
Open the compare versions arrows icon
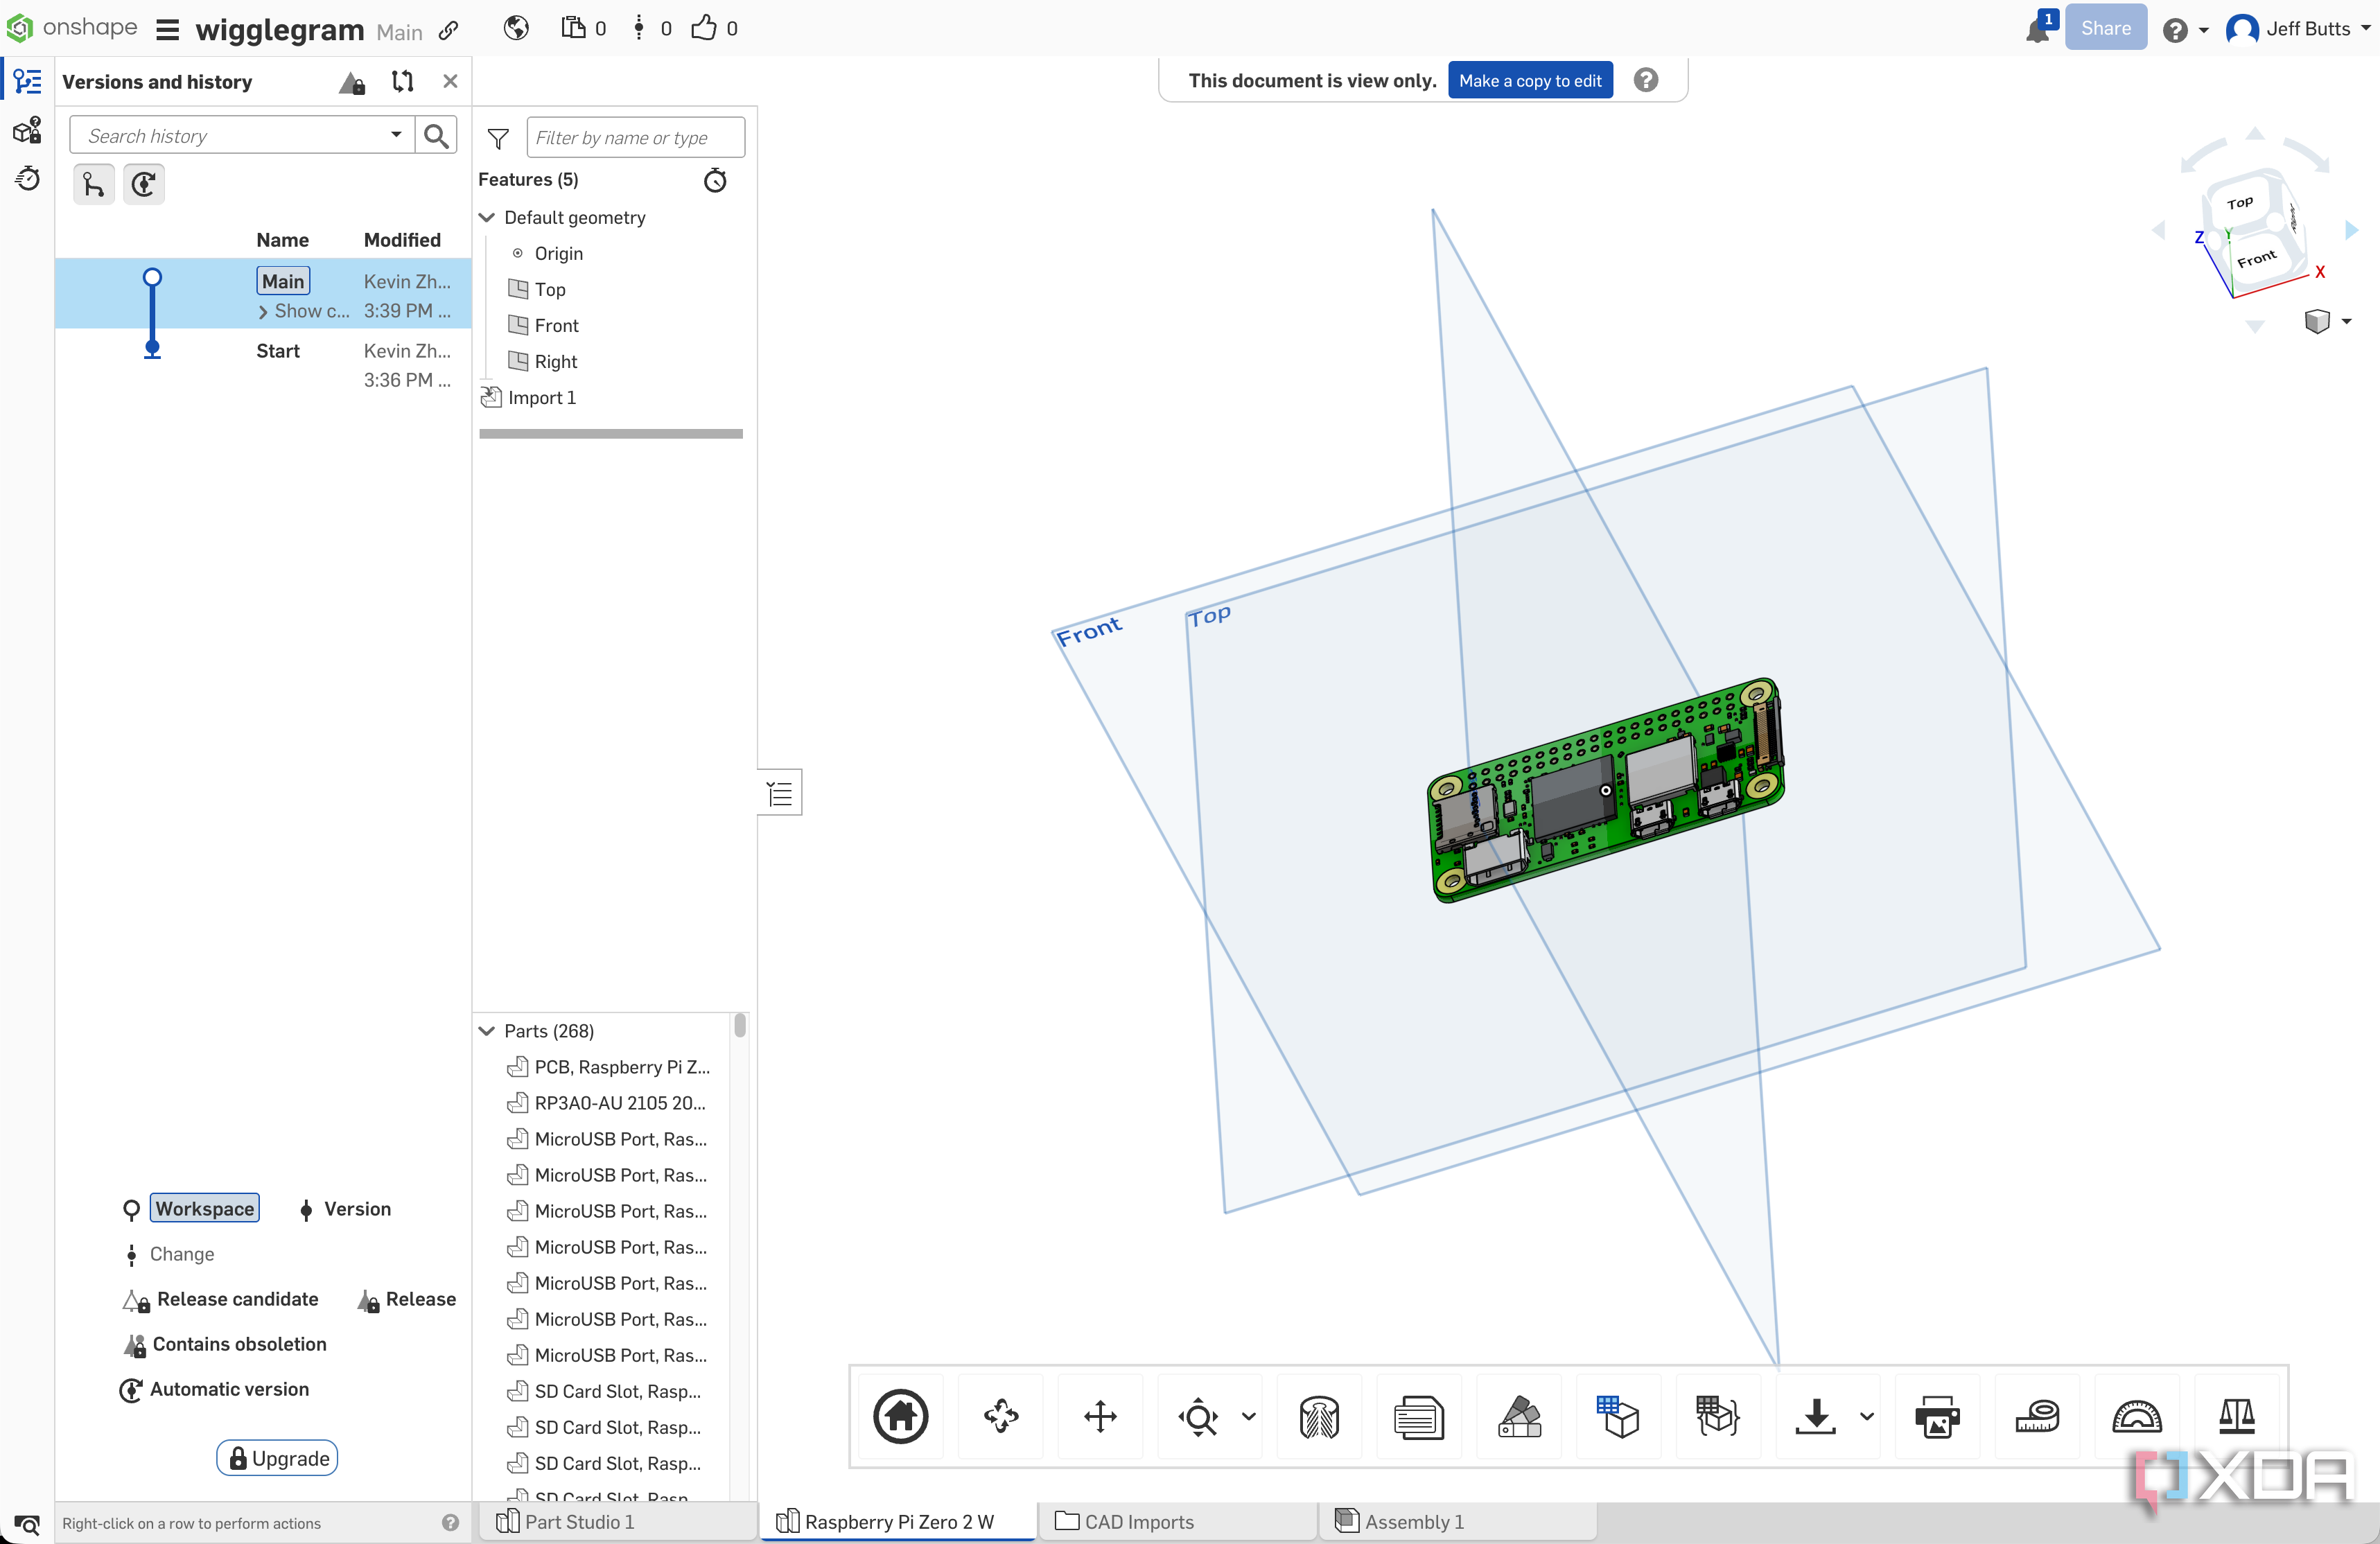coord(403,82)
